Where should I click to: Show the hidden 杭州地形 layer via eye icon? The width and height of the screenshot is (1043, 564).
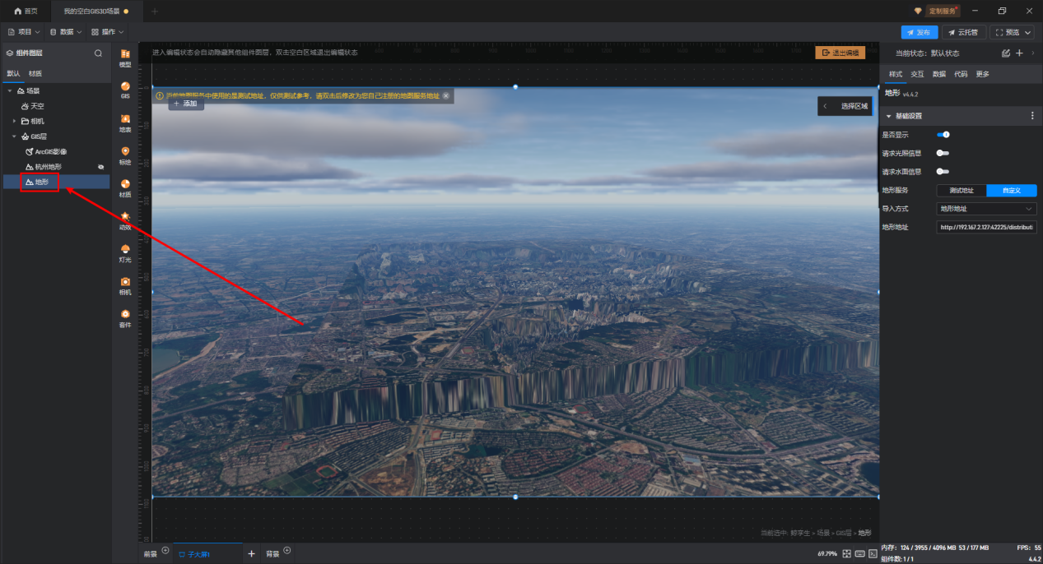click(x=100, y=167)
